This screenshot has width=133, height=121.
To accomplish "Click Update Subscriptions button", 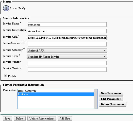I will pyautogui.click(x=42, y=118).
